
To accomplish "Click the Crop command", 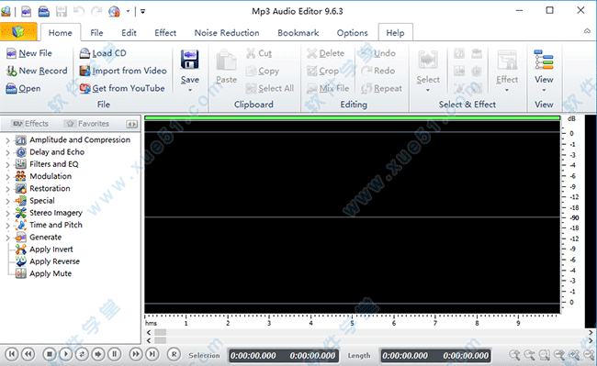I will click(323, 71).
